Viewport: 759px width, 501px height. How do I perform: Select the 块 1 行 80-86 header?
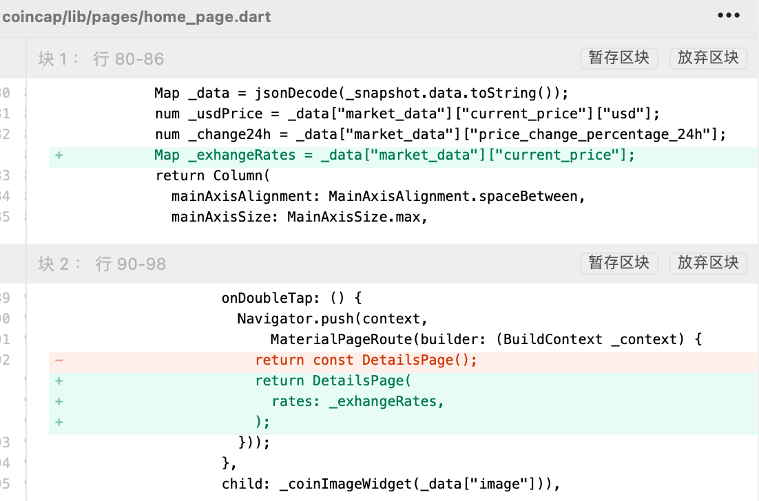[101, 59]
